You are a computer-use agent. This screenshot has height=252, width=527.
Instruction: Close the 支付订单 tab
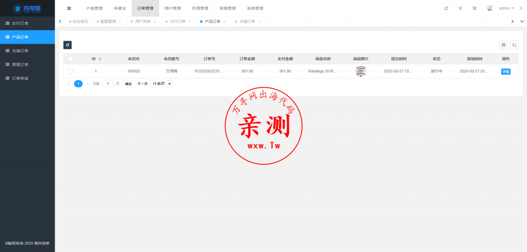point(189,22)
